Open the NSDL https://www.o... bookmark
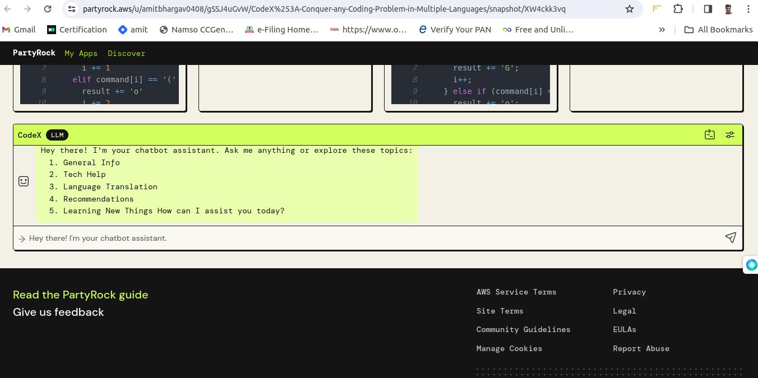This screenshot has height=378, width=758. pos(368,30)
